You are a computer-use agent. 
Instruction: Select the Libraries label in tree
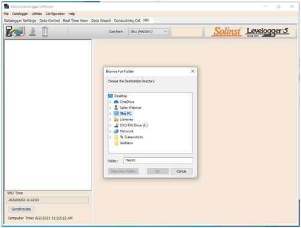[126, 120]
